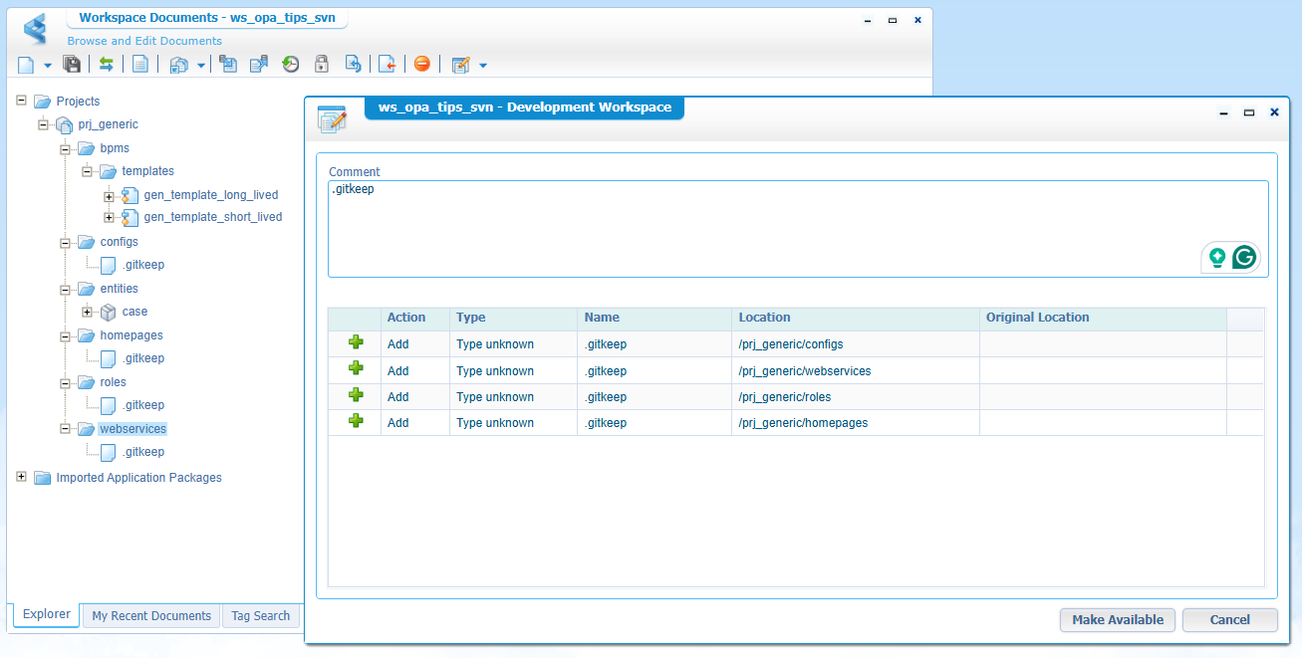Image resolution: width=1302 pixels, height=658 pixels.
Task: Expand Imported Application Packages node
Action: click(21, 477)
